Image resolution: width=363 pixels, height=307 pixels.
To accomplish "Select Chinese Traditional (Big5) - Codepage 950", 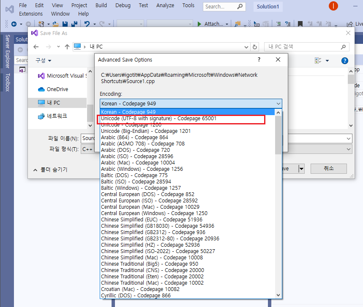I will click(187, 264).
